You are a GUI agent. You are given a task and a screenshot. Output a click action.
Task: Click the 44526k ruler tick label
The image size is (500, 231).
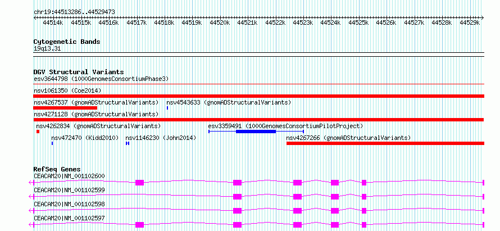[386, 22]
